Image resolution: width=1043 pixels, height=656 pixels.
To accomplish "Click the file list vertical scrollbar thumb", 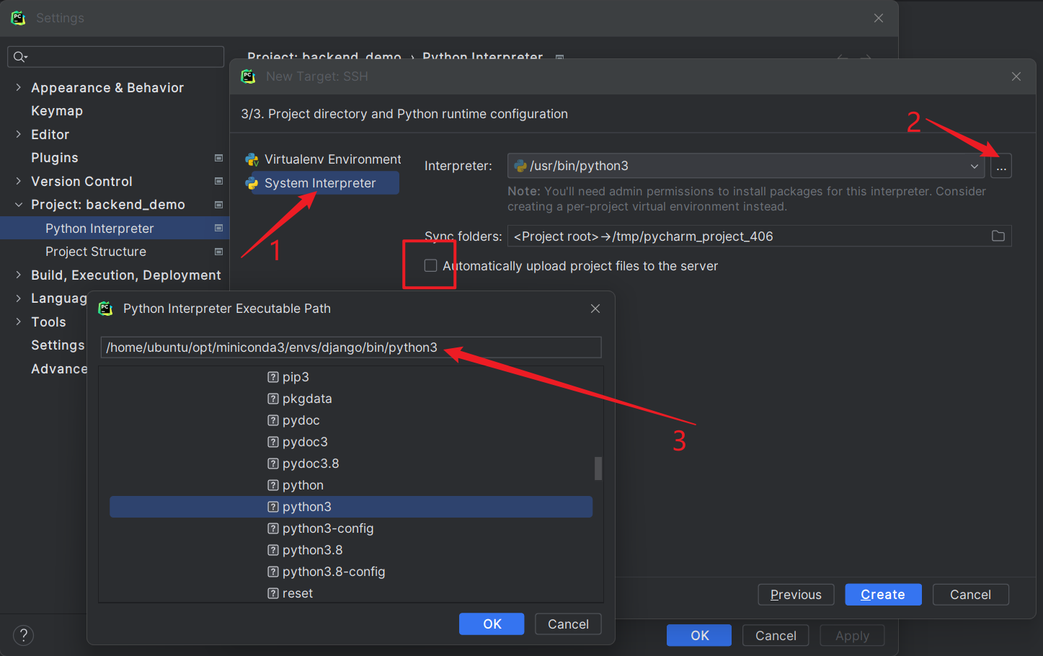I will pos(598,469).
